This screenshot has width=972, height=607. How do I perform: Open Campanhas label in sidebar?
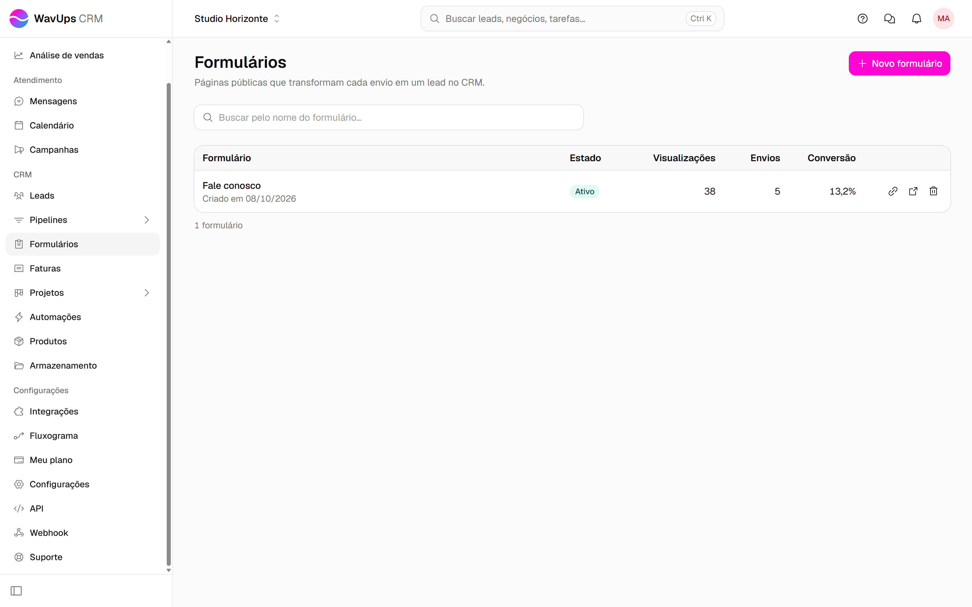[x=54, y=150]
